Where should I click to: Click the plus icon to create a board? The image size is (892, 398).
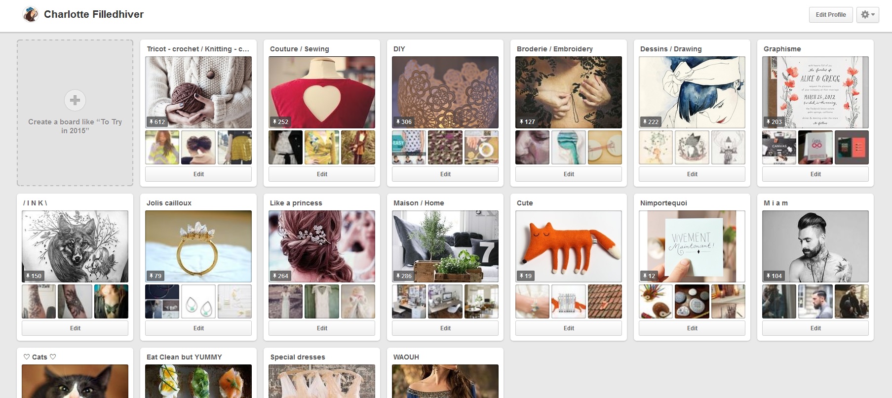tap(75, 100)
